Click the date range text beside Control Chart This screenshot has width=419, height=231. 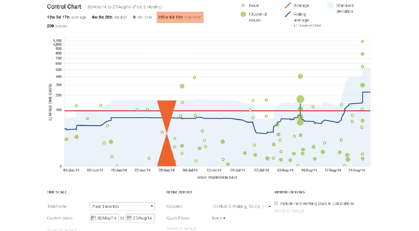(124, 7)
